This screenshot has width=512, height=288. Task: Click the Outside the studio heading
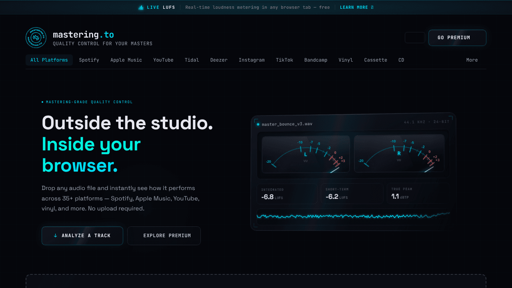(128, 122)
